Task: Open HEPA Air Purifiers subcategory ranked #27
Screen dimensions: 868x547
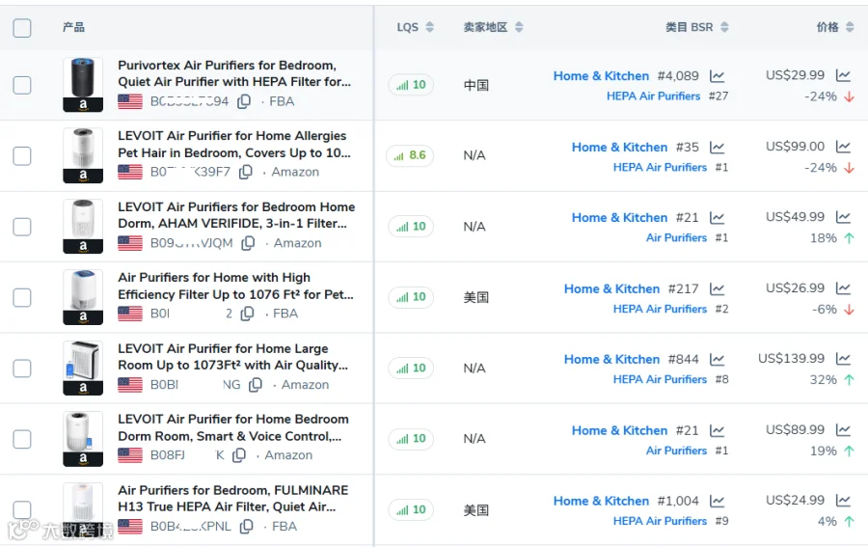Action: [653, 96]
